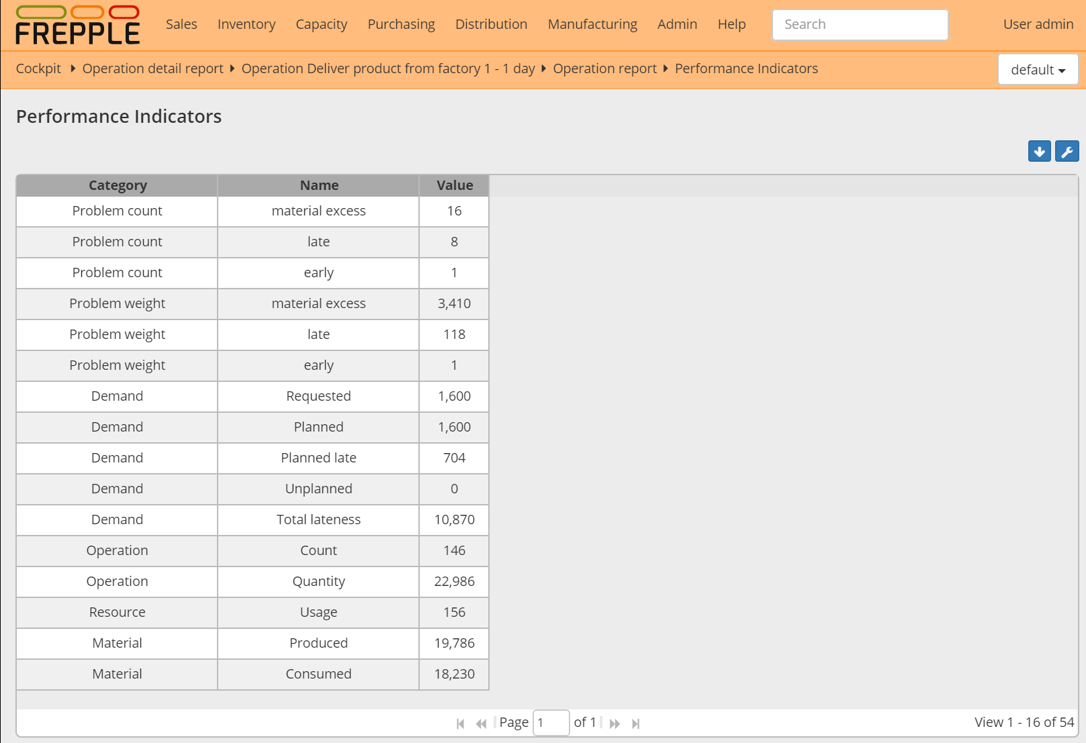Open the default view dropdown
1086x743 pixels.
1038,69
